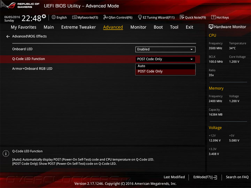Image resolution: width=251 pixels, height=188 pixels.
Task: Switch to EzMode(F7)
Action: [205, 177]
